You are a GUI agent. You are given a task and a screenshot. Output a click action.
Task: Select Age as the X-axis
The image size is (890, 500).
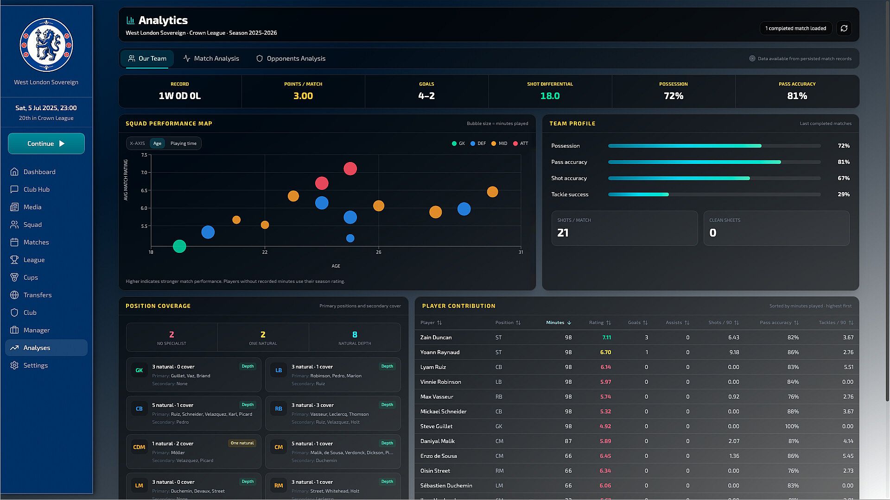[x=157, y=144]
